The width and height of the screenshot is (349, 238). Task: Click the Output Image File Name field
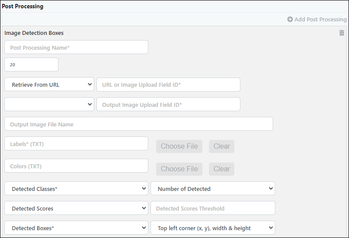pyautogui.click(x=139, y=124)
